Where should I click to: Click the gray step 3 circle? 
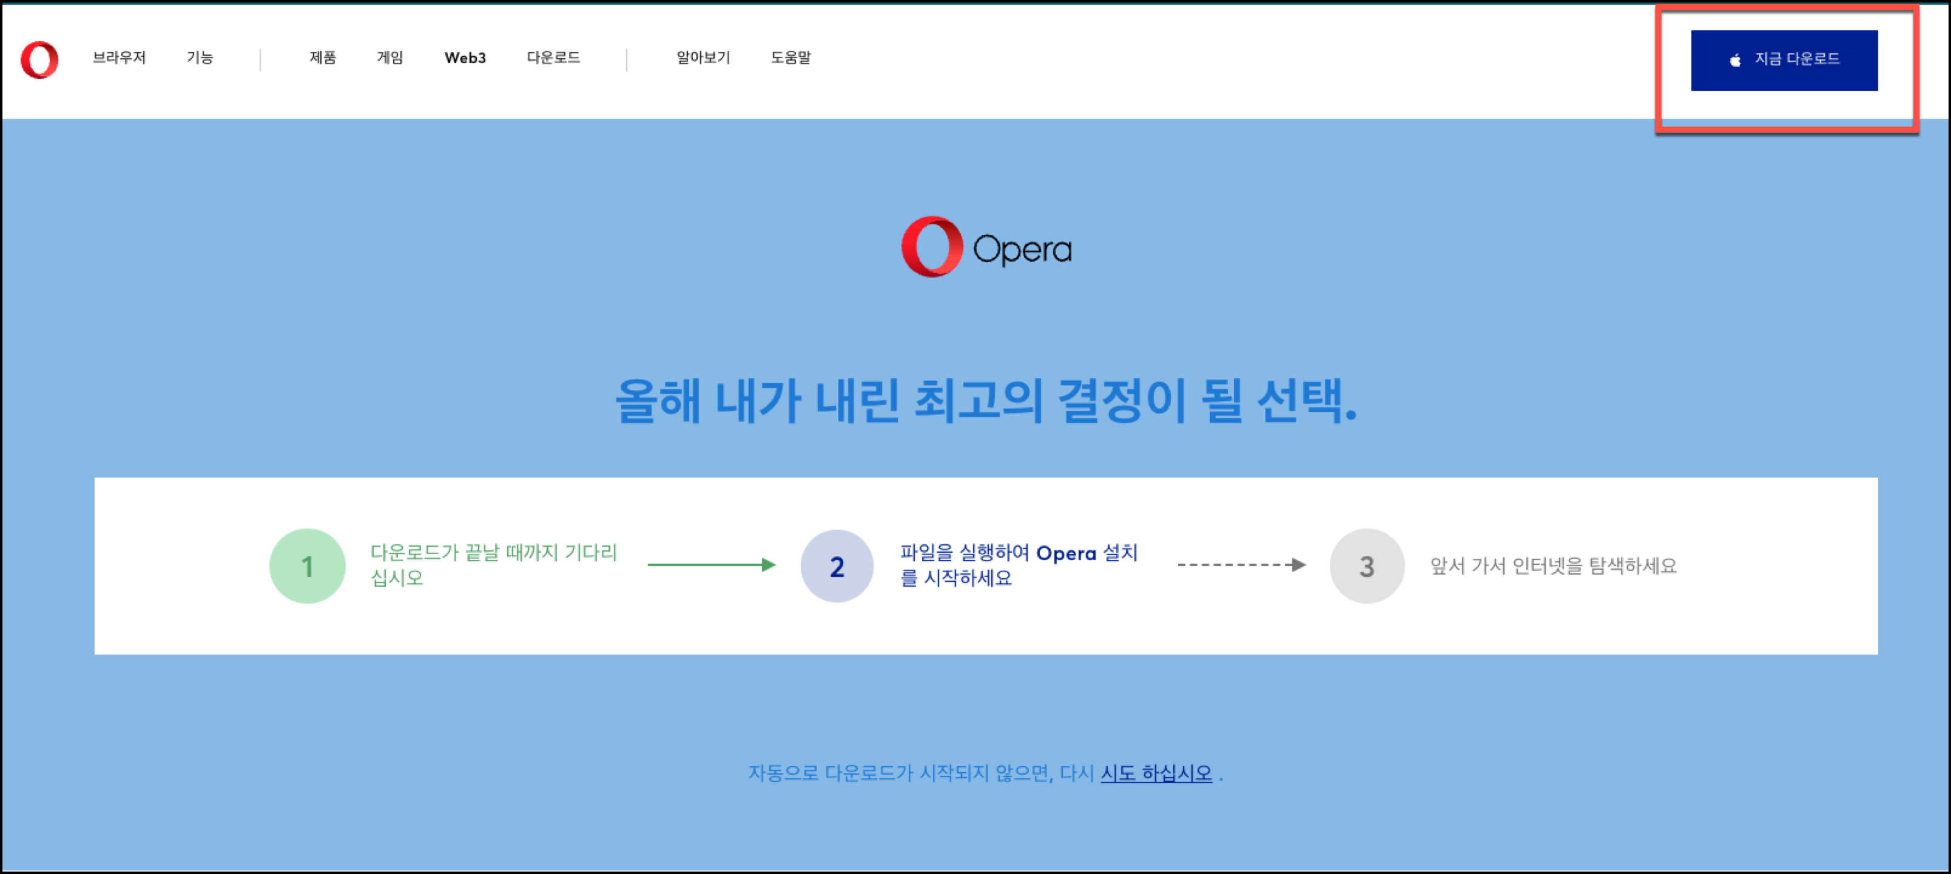1366,566
